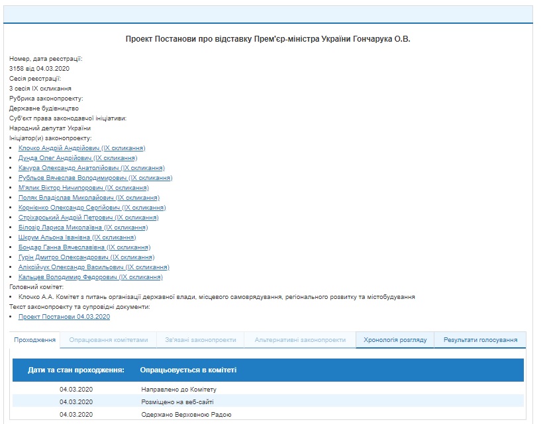The width and height of the screenshot is (549, 424).
Task: Open Поляк Владіслав Миколайович link
Action: (89, 198)
